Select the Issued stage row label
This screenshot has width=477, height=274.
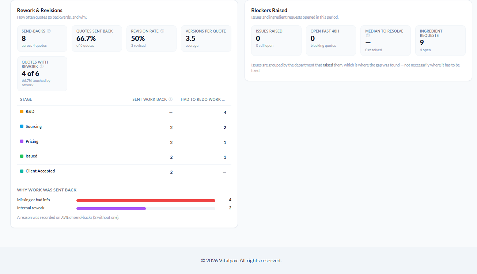(x=31, y=156)
